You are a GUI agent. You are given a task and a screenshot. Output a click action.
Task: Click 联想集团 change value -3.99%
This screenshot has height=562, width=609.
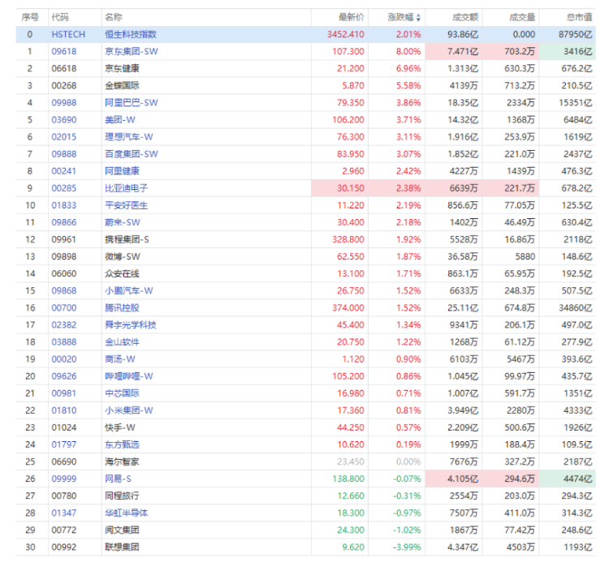click(407, 547)
